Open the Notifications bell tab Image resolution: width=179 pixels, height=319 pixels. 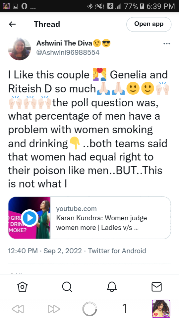(x=112, y=287)
